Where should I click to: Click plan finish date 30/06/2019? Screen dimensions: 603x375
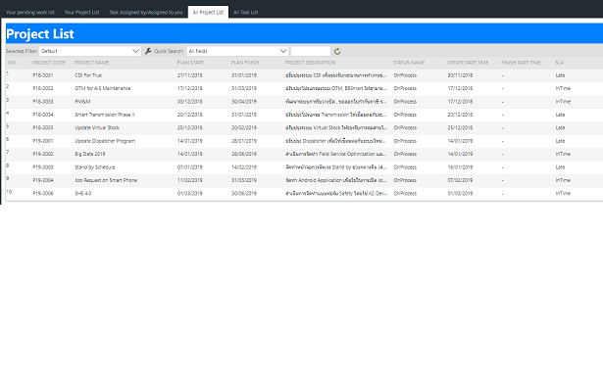click(244, 194)
